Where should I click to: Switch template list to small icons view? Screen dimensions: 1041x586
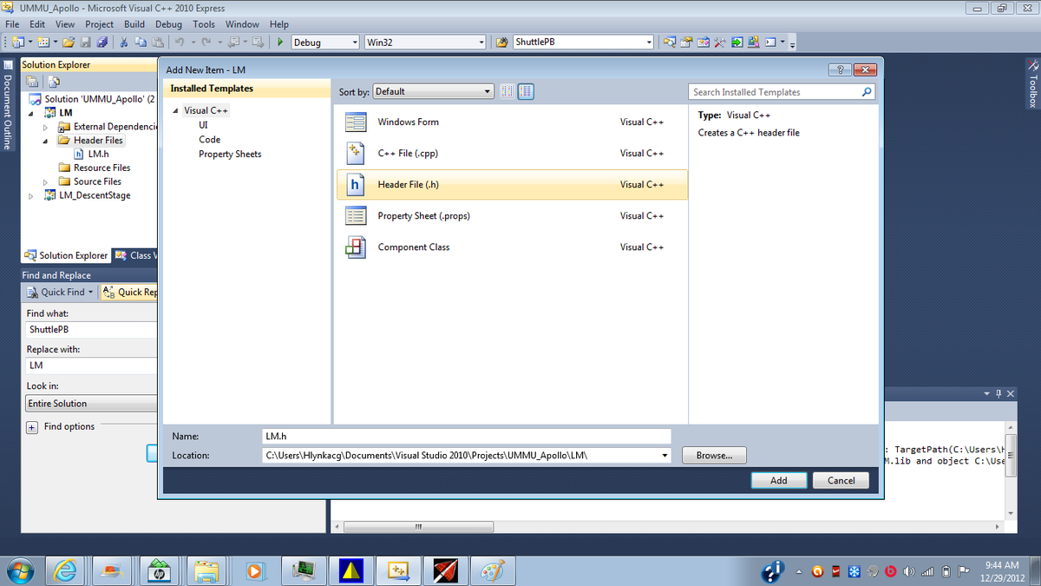point(507,91)
